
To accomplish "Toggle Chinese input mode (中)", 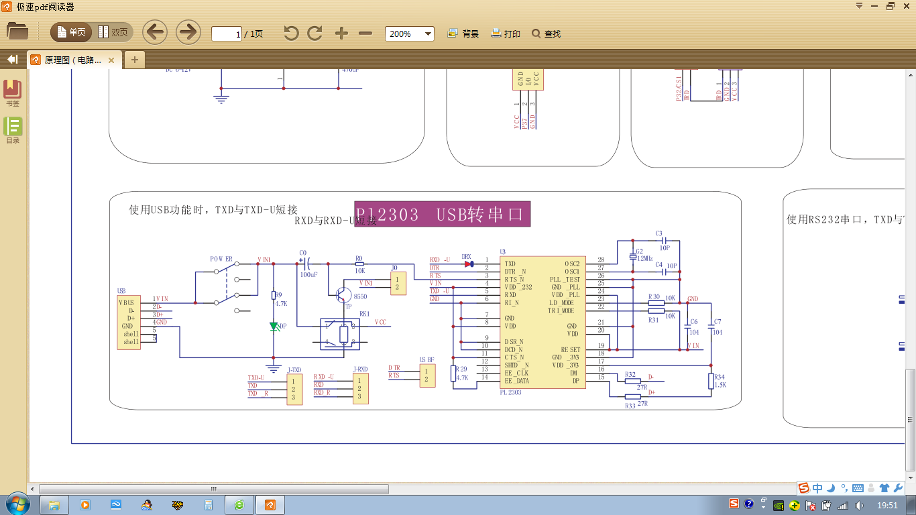I will tap(817, 488).
